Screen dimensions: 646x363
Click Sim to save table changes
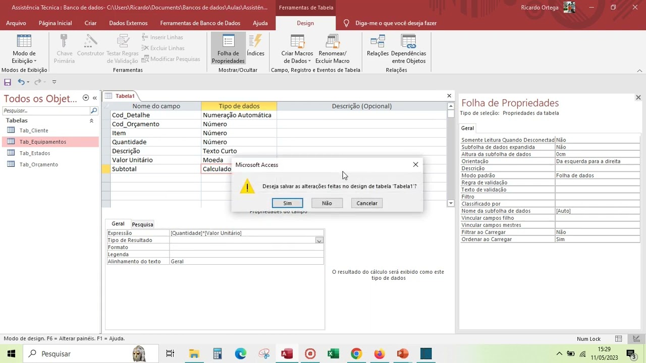287,203
